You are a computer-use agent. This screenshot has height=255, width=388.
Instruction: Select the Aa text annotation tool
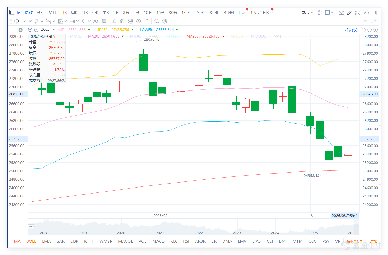coord(96,21)
